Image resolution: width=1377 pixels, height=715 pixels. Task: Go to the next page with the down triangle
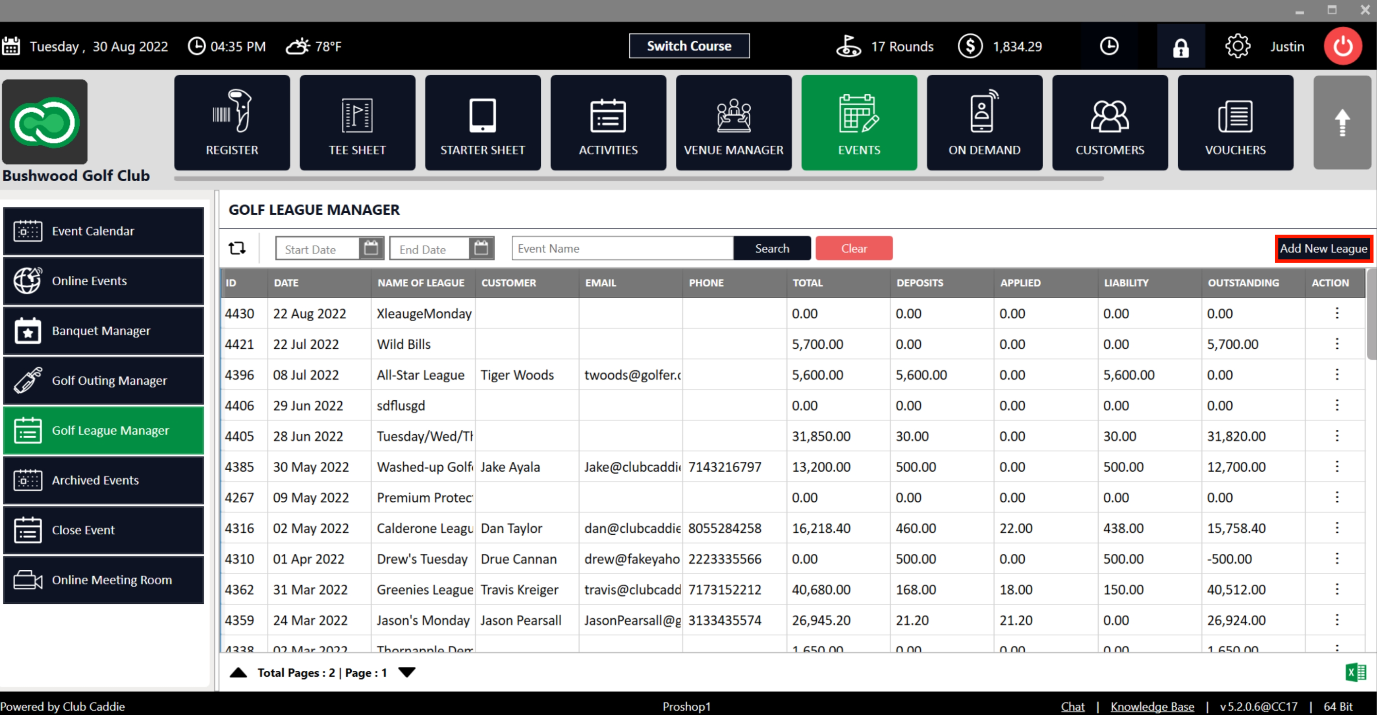coord(407,672)
